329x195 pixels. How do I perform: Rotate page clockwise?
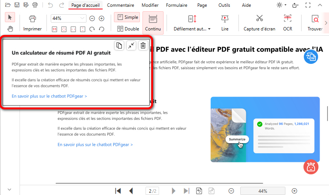[92, 29]
